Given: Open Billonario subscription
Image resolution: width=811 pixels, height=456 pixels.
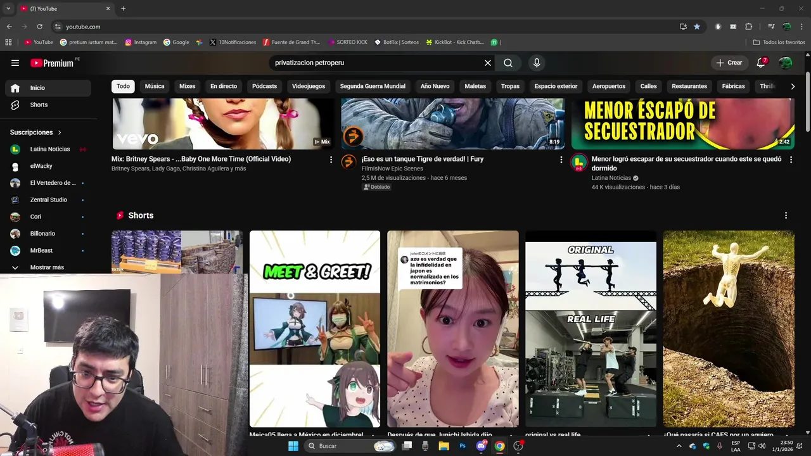Looking at the screenshot, I should click(48, 234).
